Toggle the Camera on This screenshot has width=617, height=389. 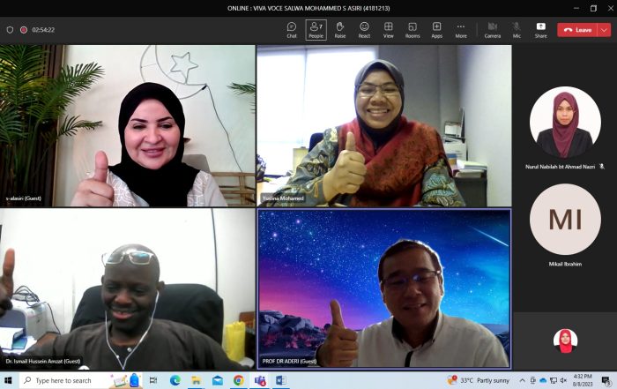(x=493, y=29)
